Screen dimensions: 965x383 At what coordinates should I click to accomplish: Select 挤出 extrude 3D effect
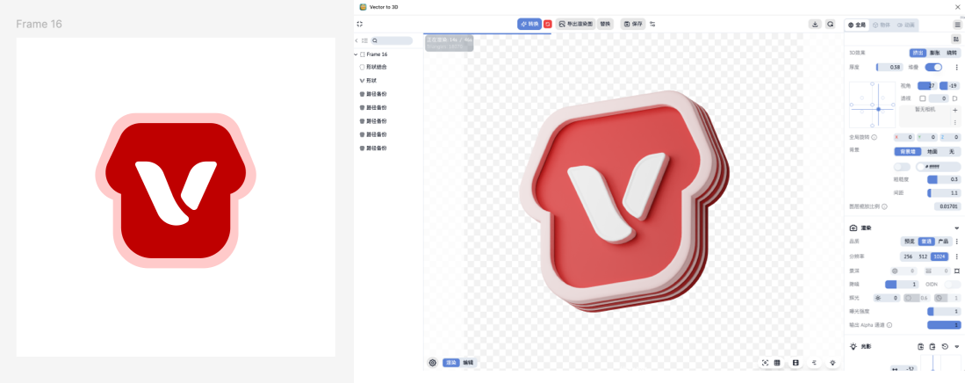[x=918, y=53]
